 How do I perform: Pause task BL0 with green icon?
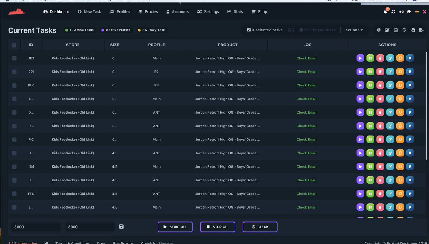[370, 85]
